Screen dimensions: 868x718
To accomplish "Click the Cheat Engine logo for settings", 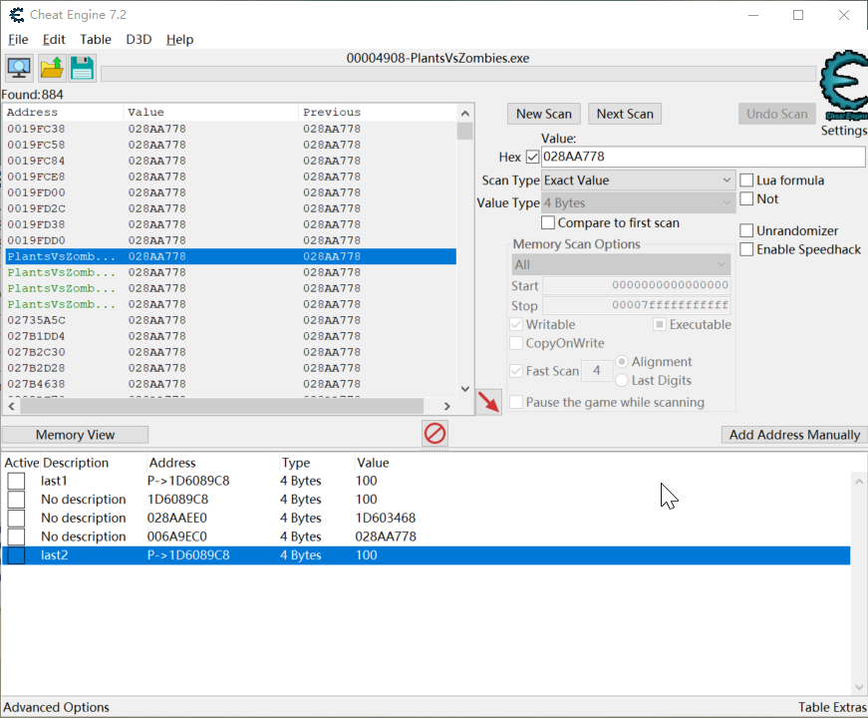I will pos(843,84).
